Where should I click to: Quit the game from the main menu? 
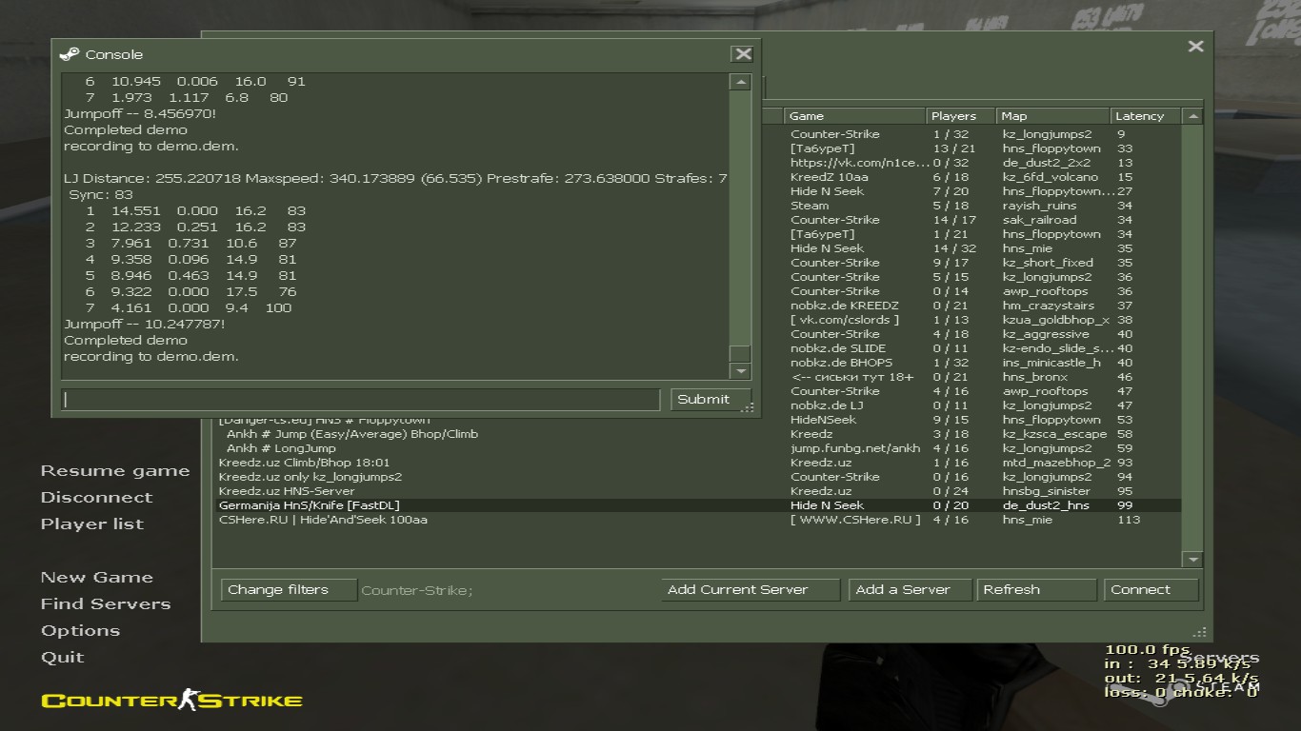coord(63,658)
